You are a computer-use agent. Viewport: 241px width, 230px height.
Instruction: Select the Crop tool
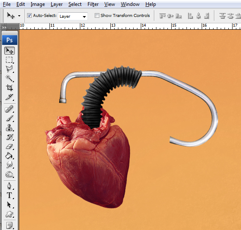[x=9, y=88]
